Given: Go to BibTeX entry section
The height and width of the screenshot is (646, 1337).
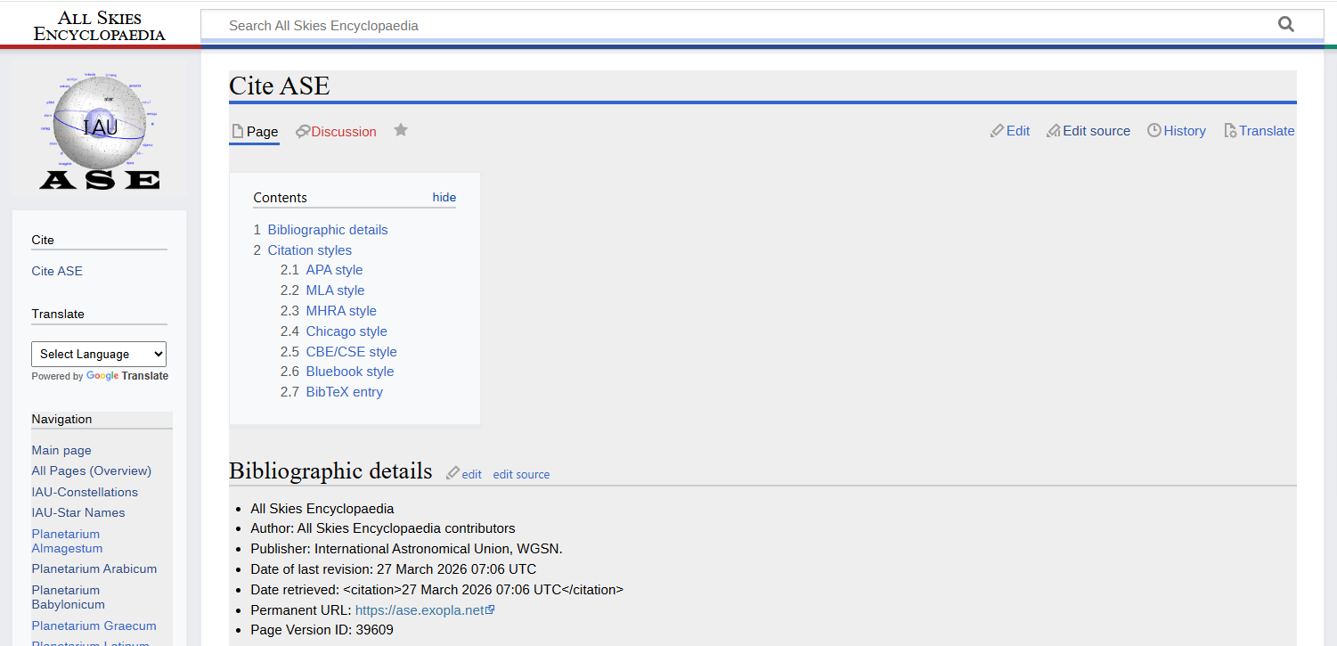Looking at the screenshot, I should 344,392.
